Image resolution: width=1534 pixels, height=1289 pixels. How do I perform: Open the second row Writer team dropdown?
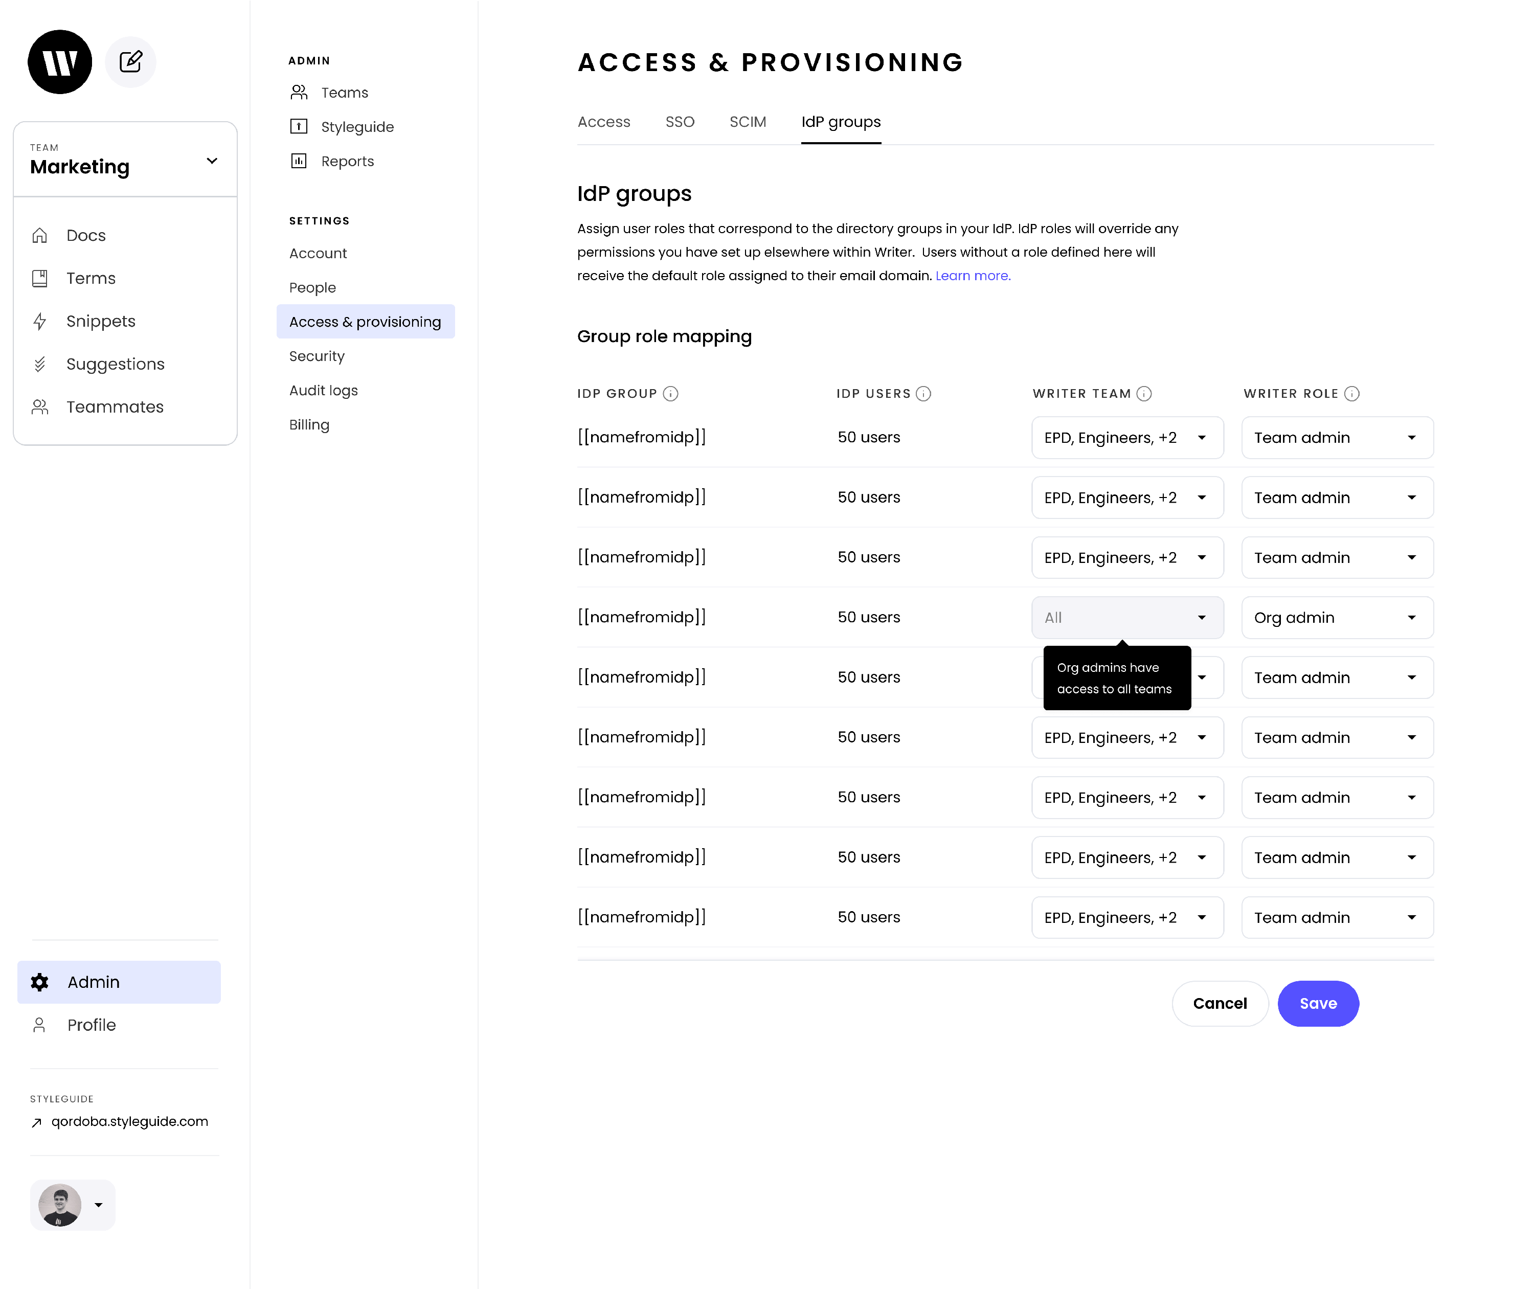1127,497
